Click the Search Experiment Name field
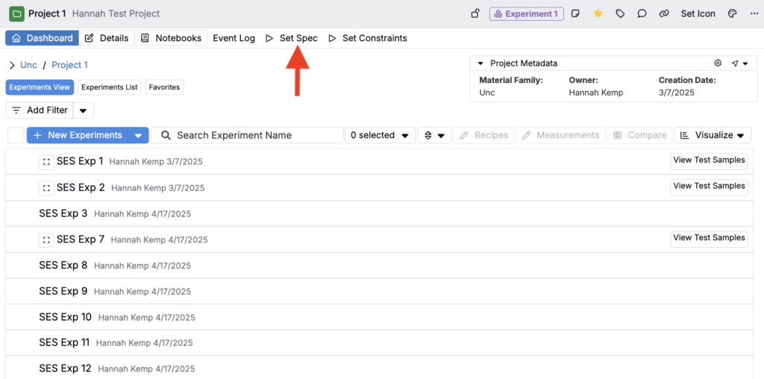 click(248, 135)
